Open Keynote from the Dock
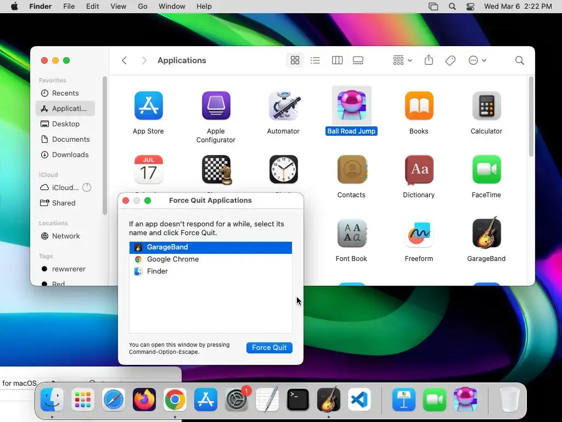This screenshot has height=422, width=562. click(403, 400)
